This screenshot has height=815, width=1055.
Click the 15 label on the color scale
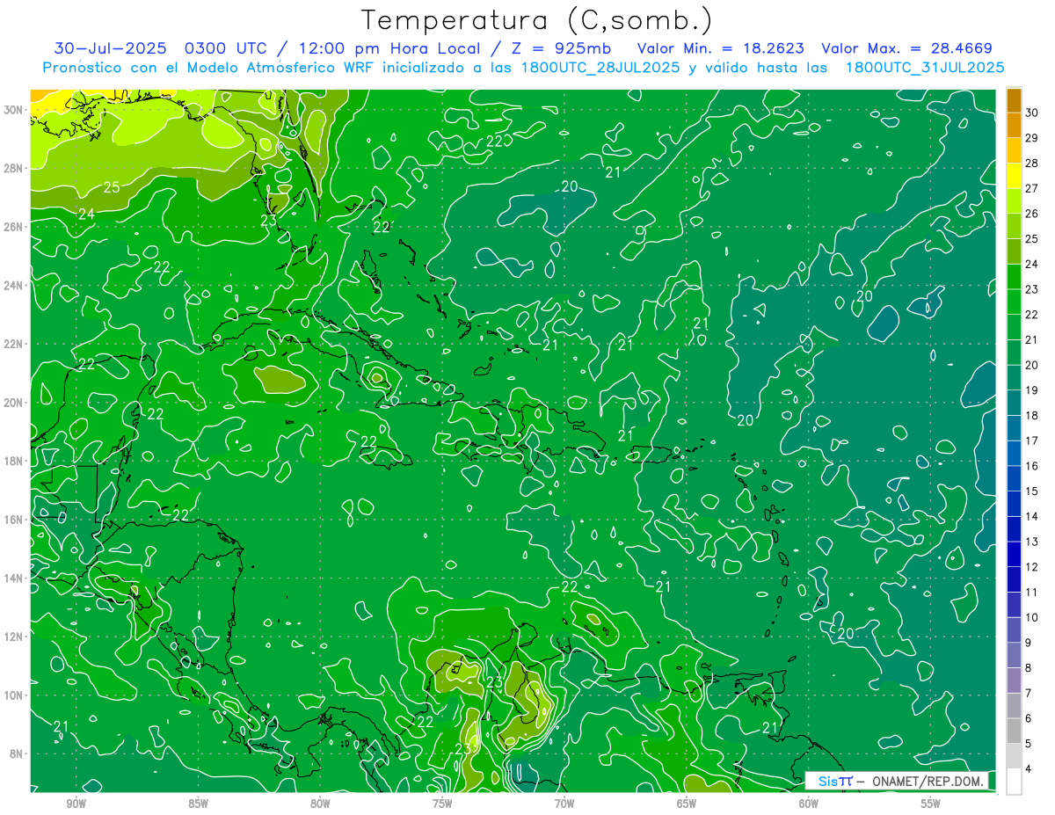click(x=1032, y=491)
